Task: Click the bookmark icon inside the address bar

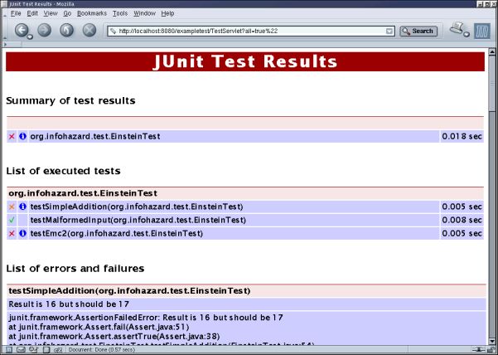Action: [x=113, y=32]
